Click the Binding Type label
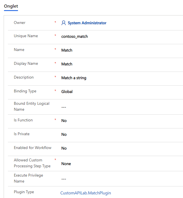 (x=25, y=91)
